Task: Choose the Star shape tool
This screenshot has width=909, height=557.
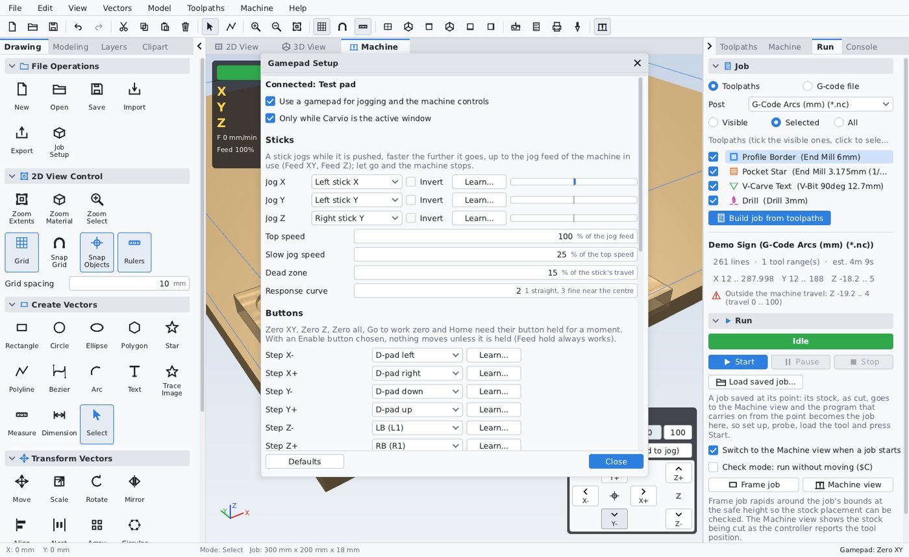Action: pos(171,335)
